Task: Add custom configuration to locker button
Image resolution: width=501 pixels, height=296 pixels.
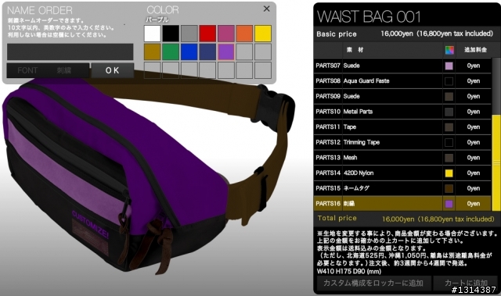Action: [x=373, y=283]
